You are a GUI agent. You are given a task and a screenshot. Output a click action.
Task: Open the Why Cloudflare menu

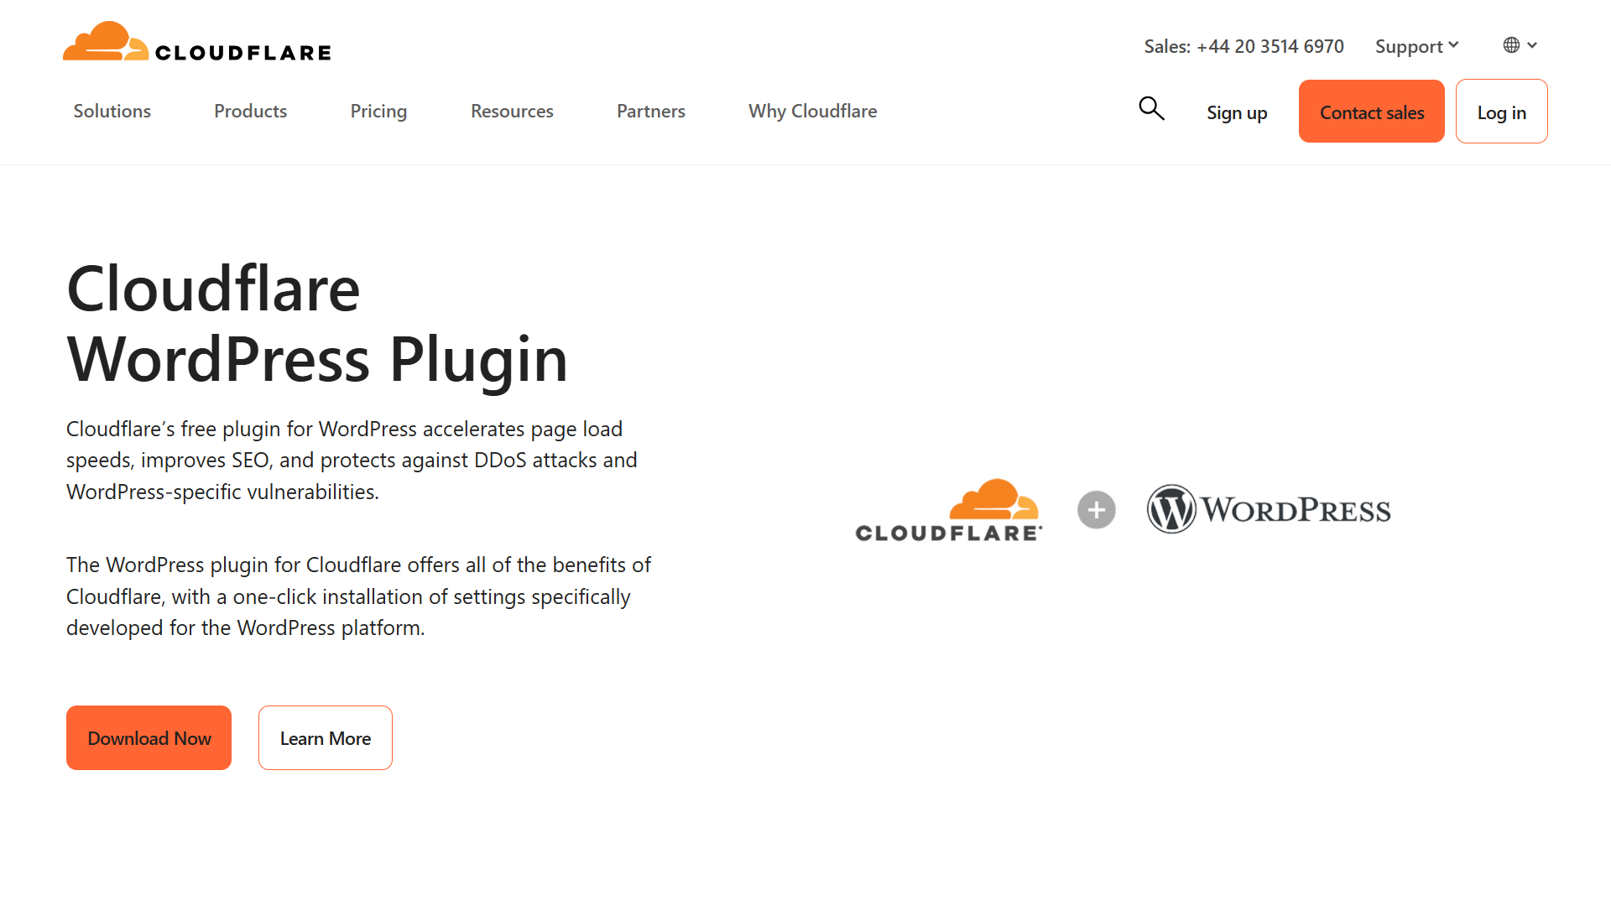click(x=813, y=111)
